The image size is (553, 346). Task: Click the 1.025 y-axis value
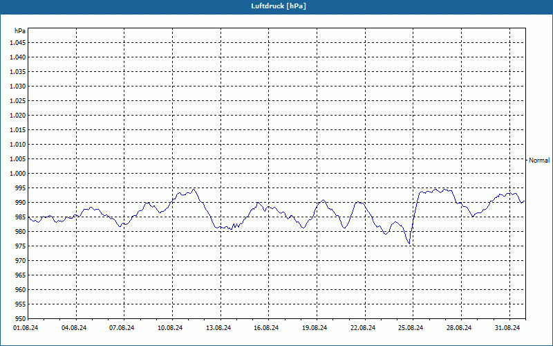pyautogui.click(x=18, y=100)
